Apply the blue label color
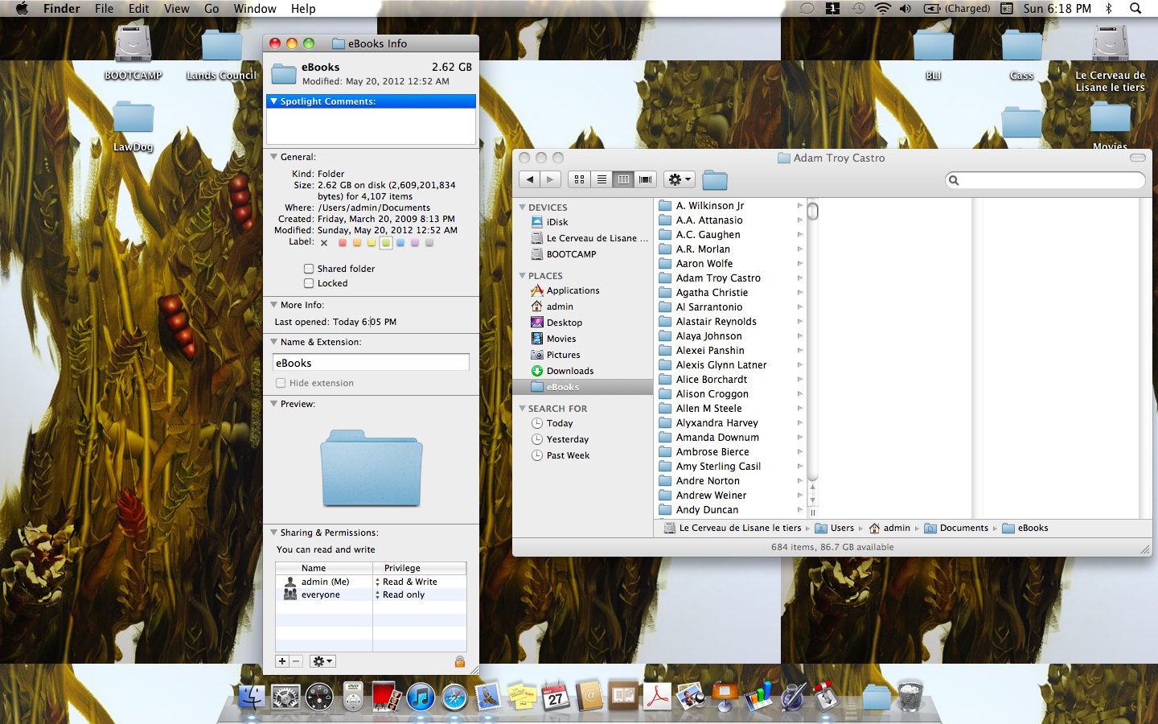Screen dimensions: 1158x724 (x=400, y=242)
